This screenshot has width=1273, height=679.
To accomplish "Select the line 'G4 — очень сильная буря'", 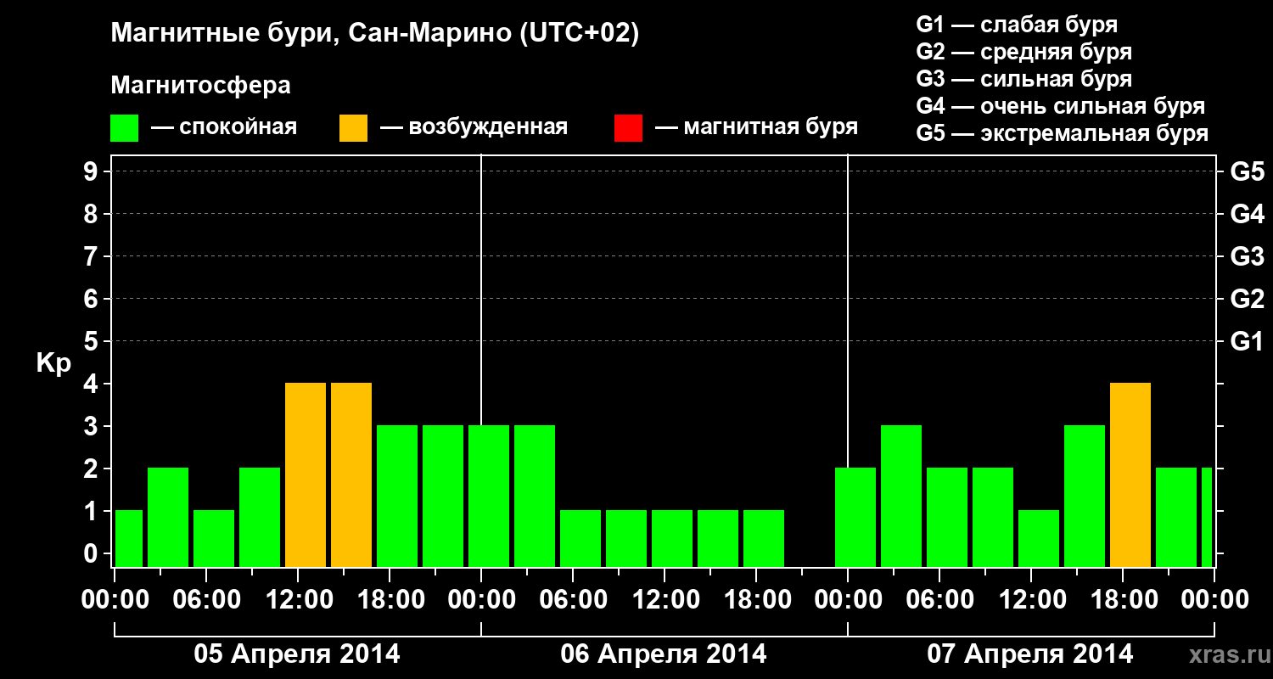I will (1061, 106).
